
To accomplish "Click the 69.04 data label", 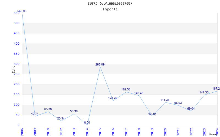I will click(191, 109).
